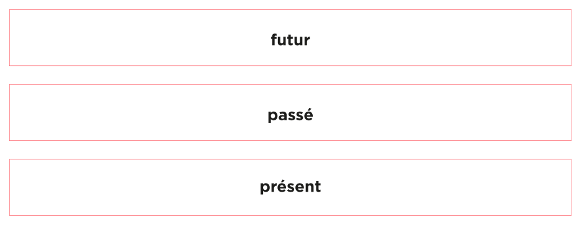Tap the red-outlined box containing présent
The width and height of the screenshot is (582, 227).
click(x=290, y=187)
